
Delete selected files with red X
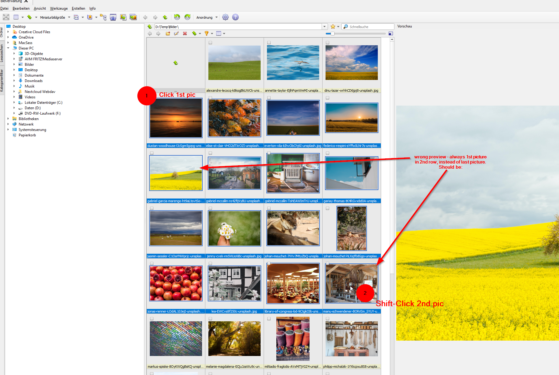coord(185,33)
